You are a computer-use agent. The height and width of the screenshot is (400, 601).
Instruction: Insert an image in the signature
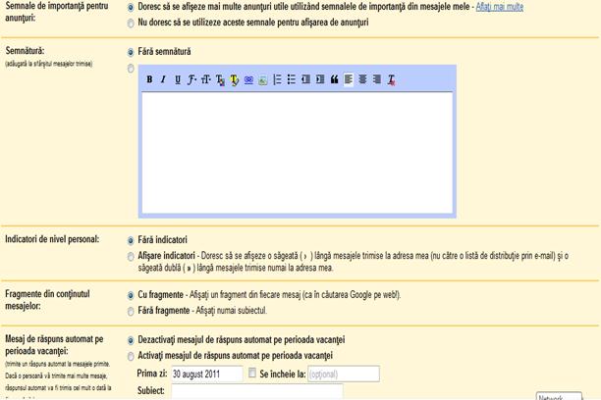click(263, 79)
